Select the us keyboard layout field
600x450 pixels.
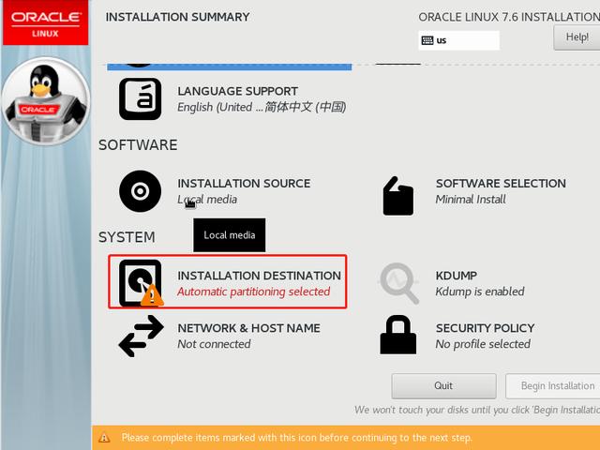pos(458,40)
